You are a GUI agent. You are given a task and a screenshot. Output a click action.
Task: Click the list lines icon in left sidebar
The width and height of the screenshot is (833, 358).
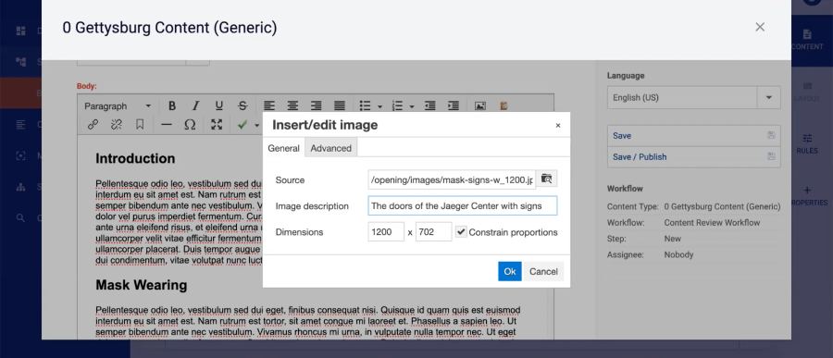(20, 125)
